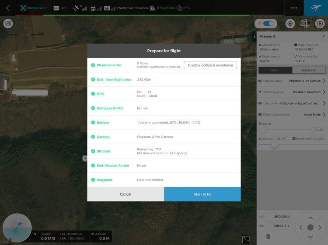
Task: Tap the aircraft location marker on map
Action: pyautogui.click(x=85, y=159)
